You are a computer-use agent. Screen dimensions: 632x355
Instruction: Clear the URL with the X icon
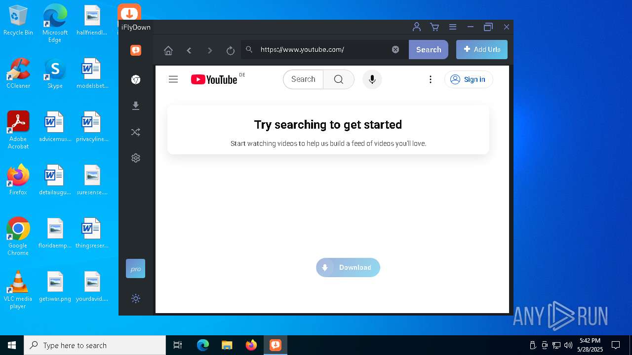point(395,49)
